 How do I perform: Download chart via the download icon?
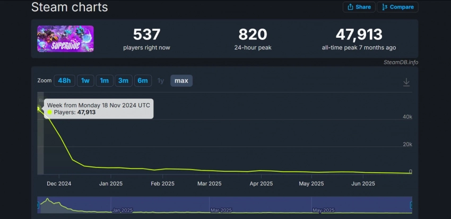406,82
